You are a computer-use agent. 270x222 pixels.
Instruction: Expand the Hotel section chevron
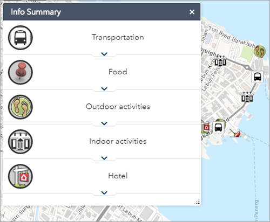104,192
